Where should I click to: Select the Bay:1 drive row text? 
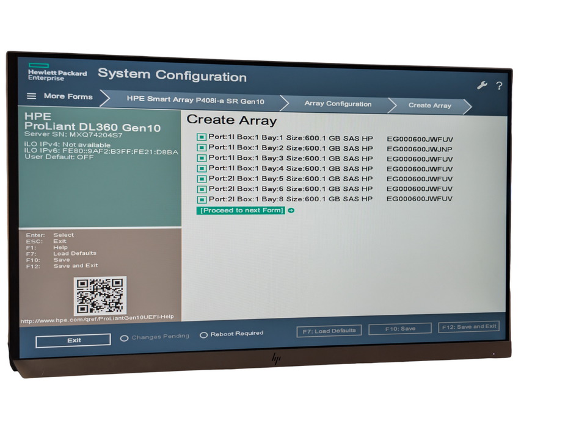(x=291, y=138)
